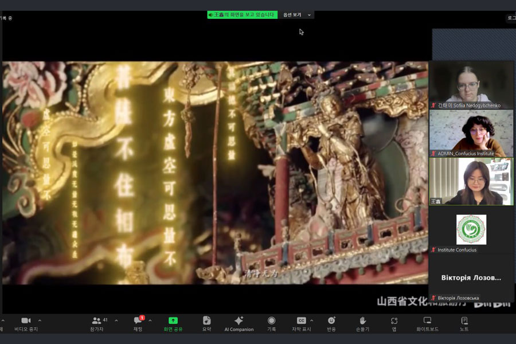Toggle meeting recording on
This screenshot has height=344, width=516.
click(x=271, y=321)
